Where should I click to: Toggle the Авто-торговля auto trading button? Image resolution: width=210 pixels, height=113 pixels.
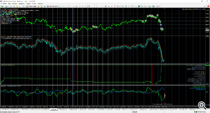52,6
